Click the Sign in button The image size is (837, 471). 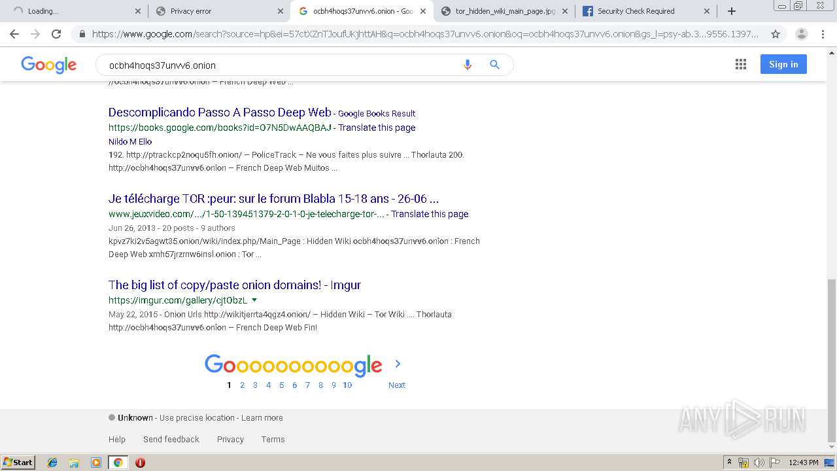tap(783, 64)
